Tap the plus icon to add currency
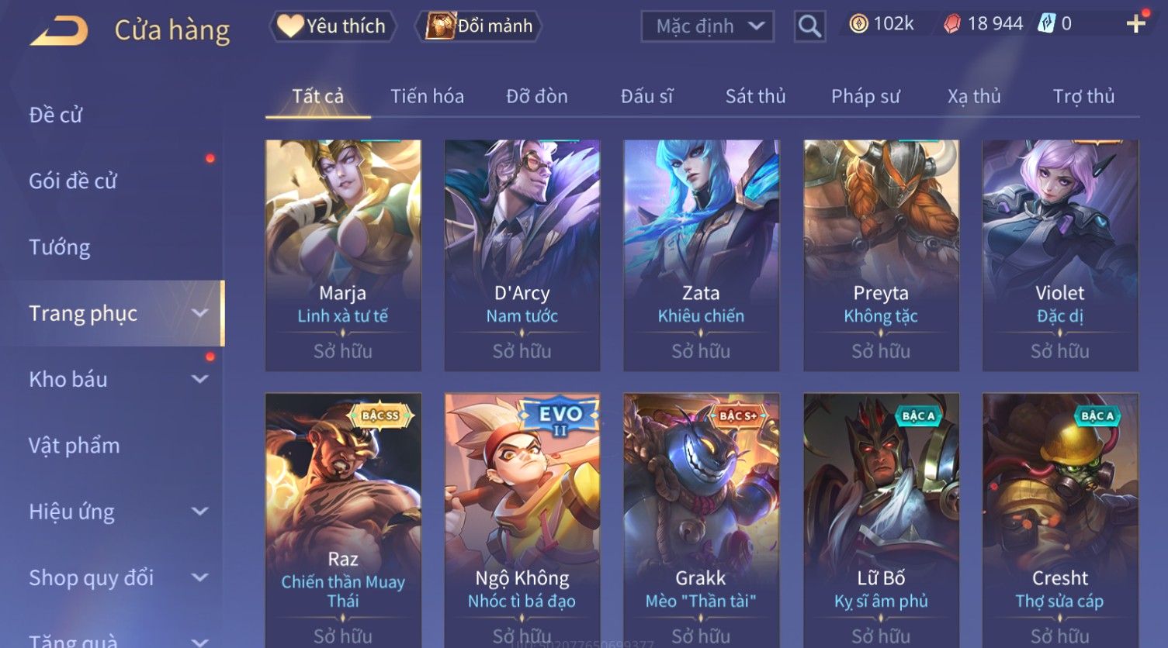 point(1136,24)
